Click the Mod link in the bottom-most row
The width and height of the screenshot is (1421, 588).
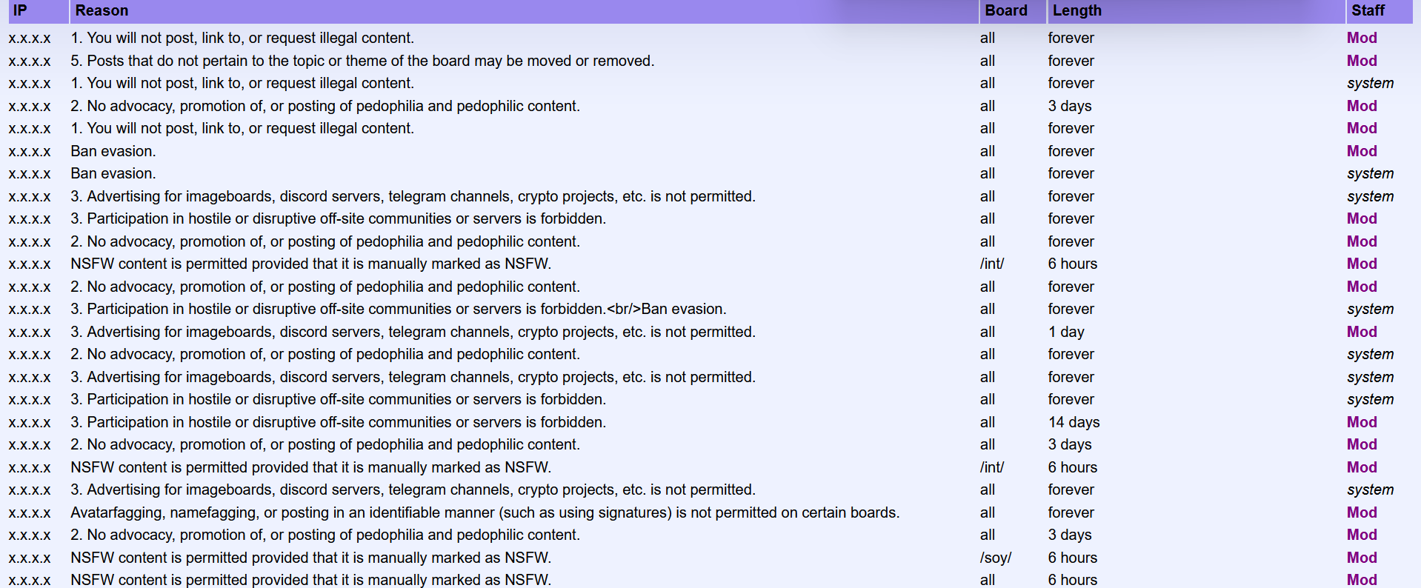(x=1361, y=580)
